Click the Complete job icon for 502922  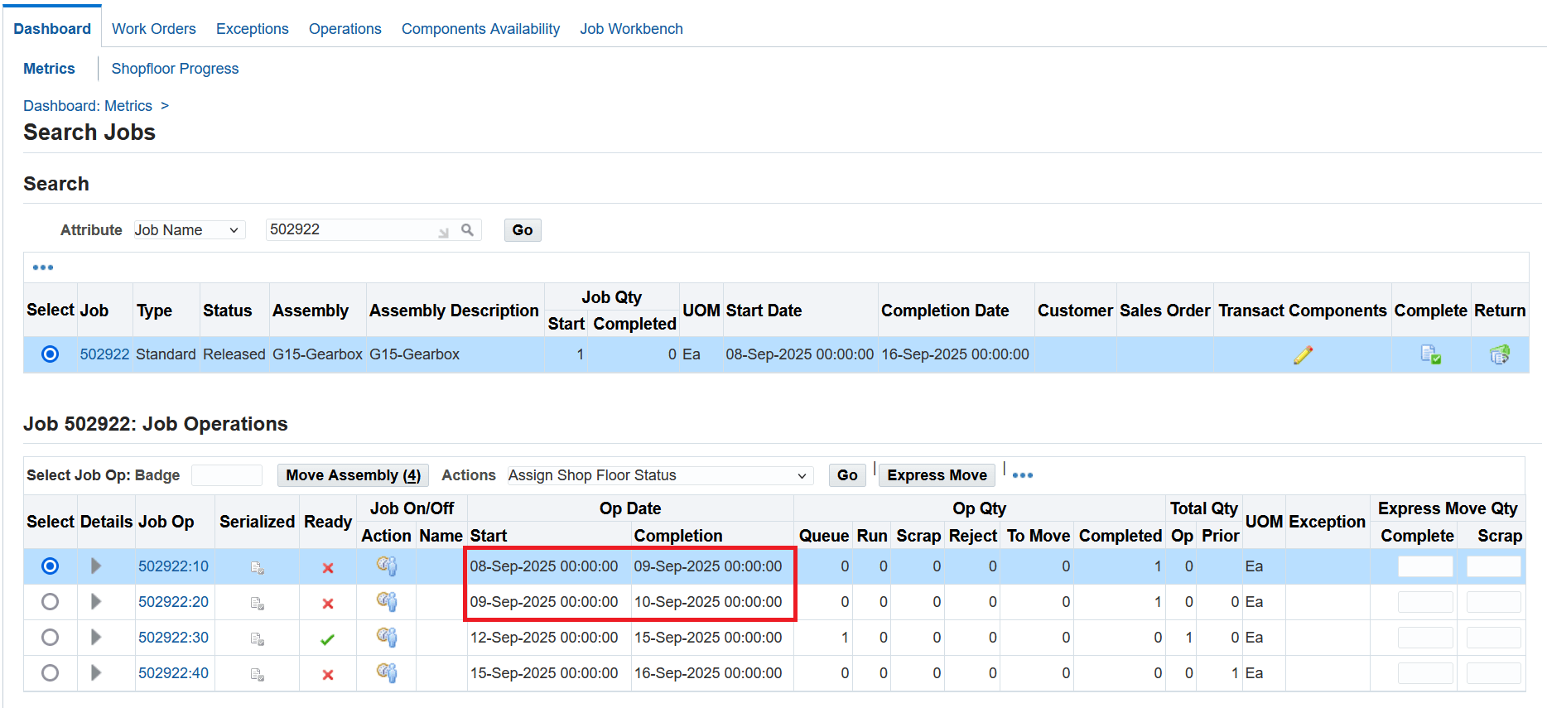(x=1430, y=354)
